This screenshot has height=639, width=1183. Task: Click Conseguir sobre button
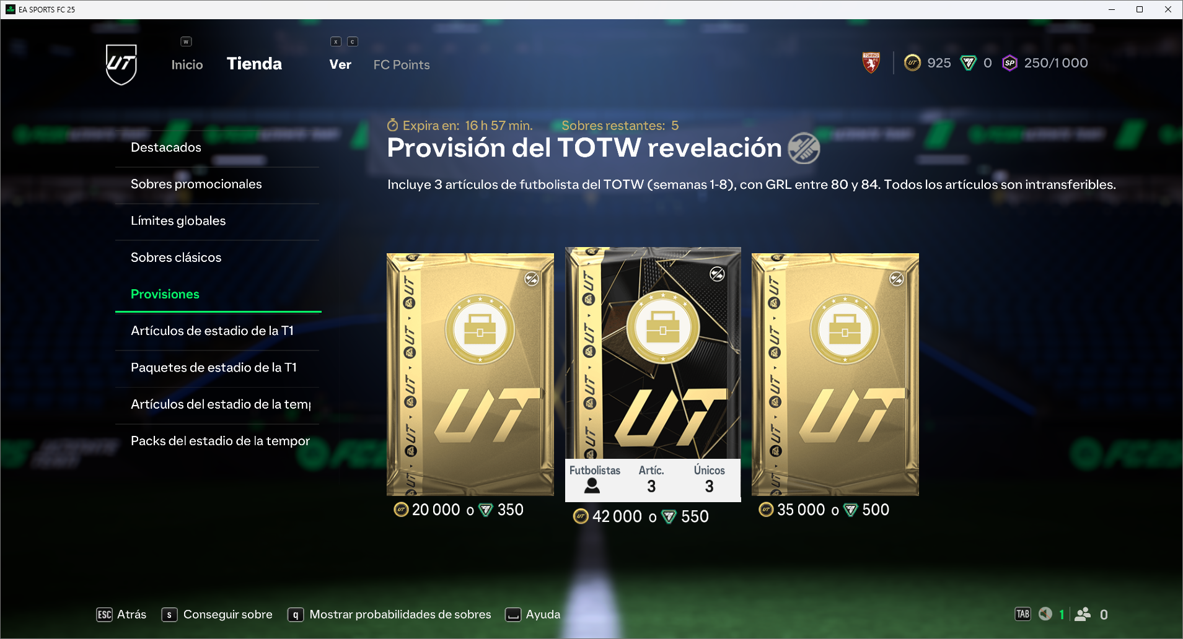217,614
